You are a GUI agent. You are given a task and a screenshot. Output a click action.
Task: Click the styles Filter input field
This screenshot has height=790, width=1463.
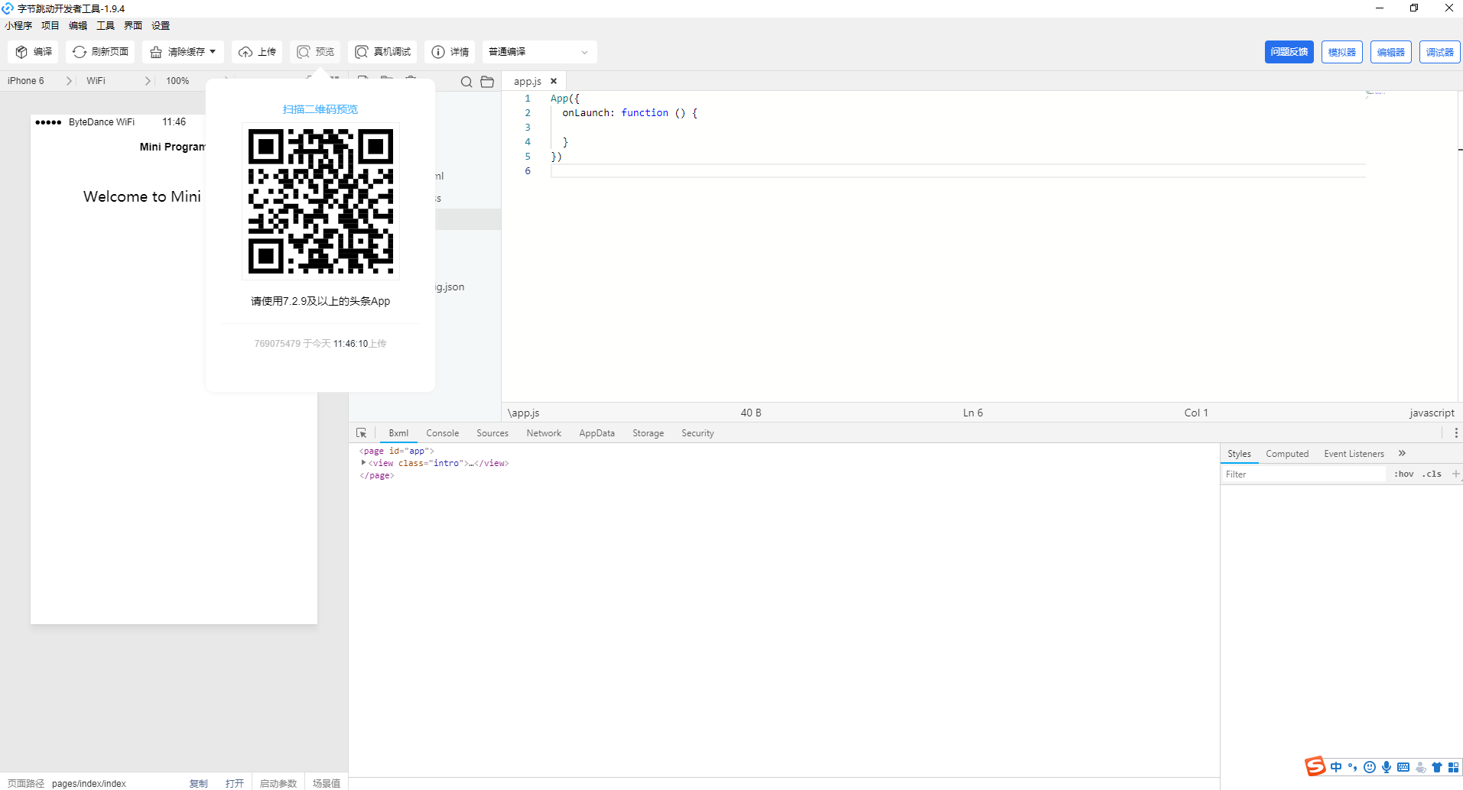coord(1304,474)
